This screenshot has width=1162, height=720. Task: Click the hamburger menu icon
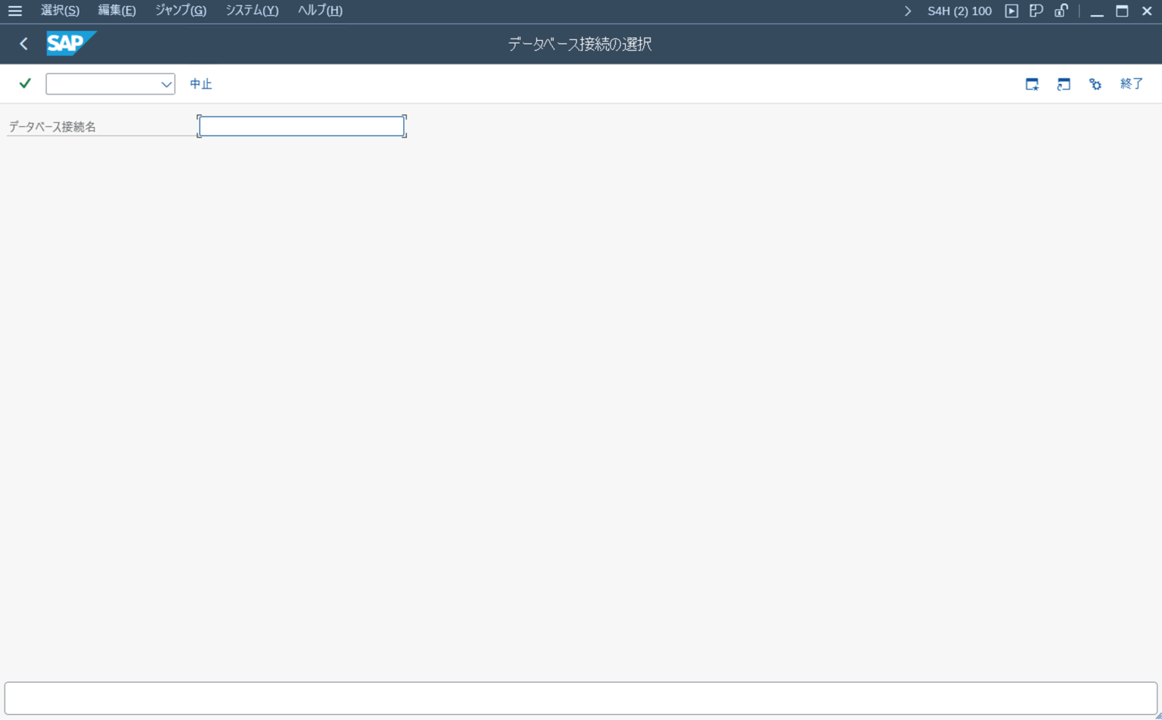pyautogui.click(x=15, y=10)
